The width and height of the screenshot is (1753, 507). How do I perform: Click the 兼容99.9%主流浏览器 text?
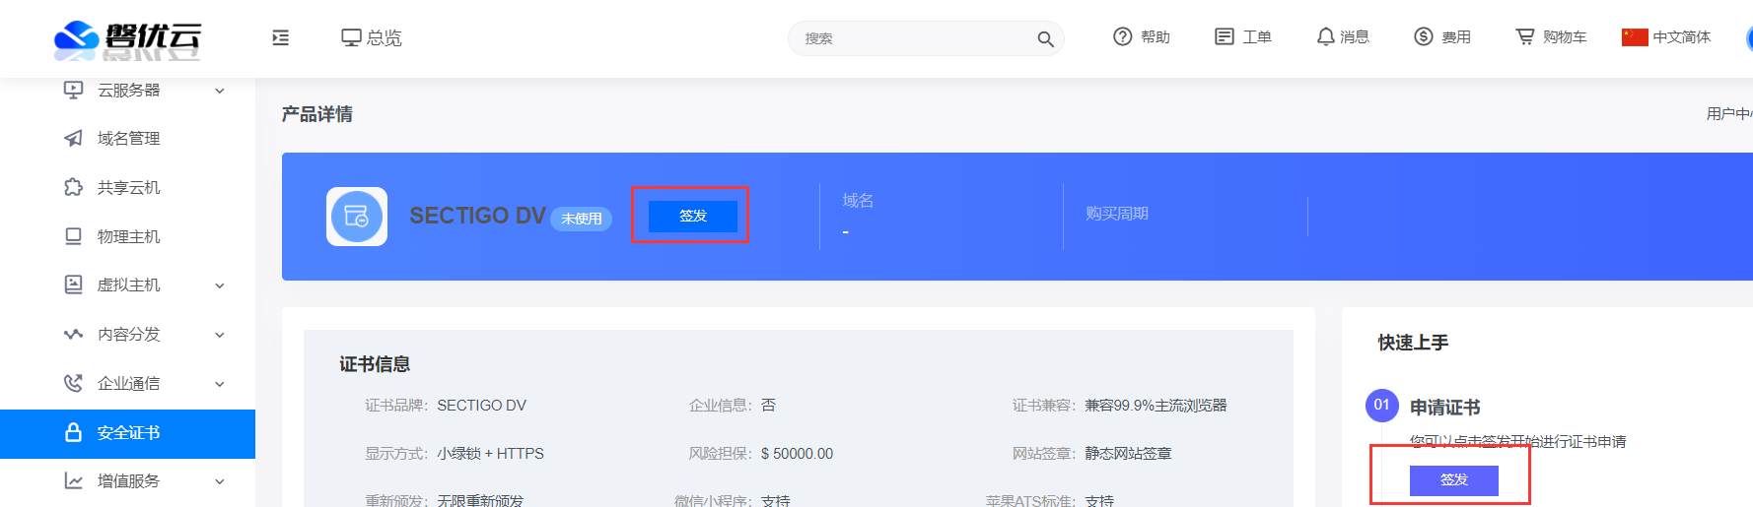coord(1156,406)
